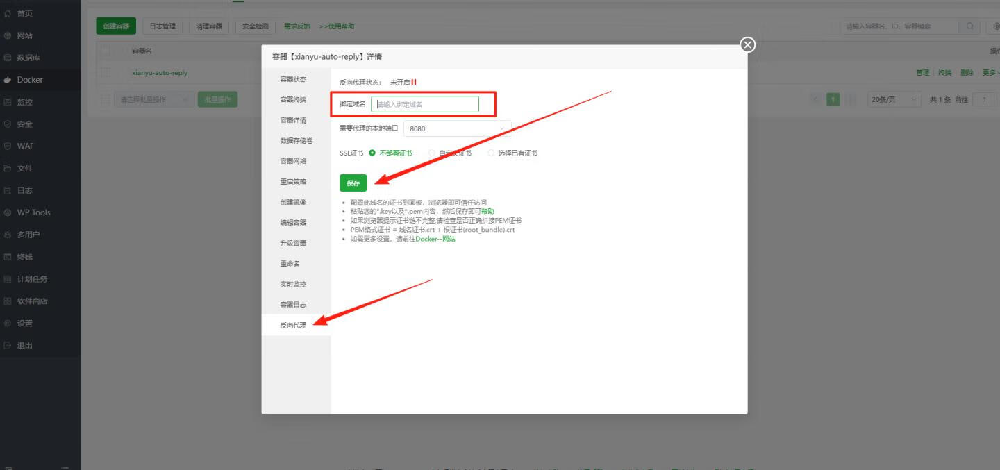Open the green 帮助 link in tips
Screen dimensions: 1000x470
(x=487, y=211)
